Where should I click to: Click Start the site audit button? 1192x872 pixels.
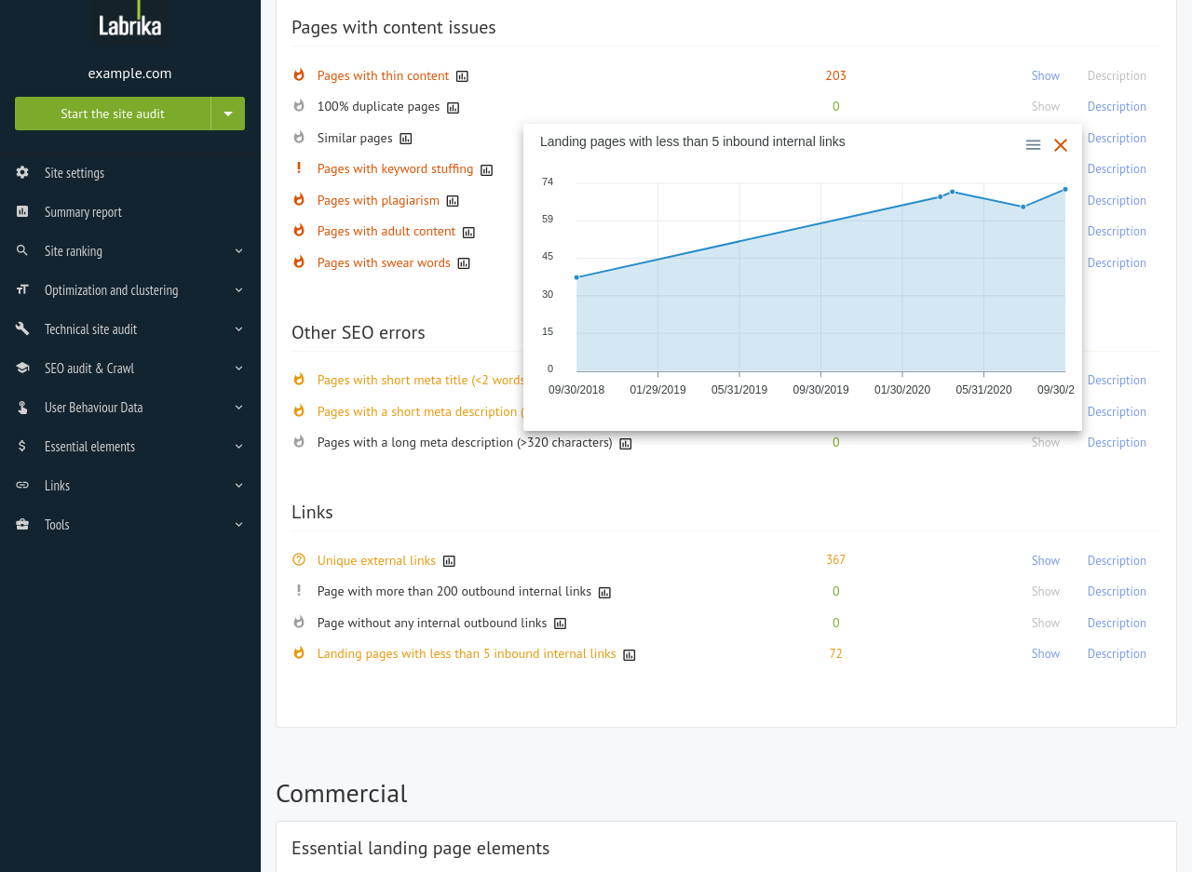(113, 114)
